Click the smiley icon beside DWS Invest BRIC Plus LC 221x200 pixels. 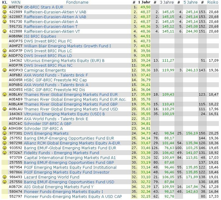[5, 51]
